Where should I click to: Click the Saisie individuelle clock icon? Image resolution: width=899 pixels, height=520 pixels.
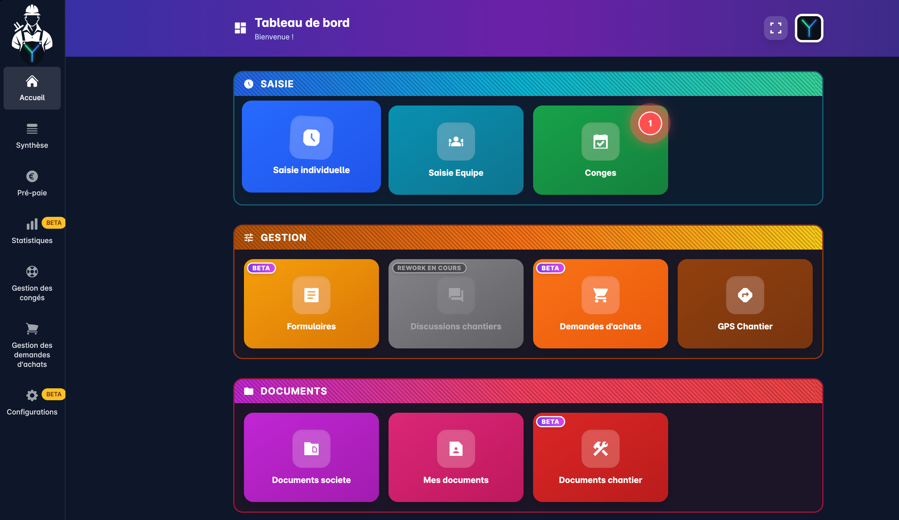[312, 138]
